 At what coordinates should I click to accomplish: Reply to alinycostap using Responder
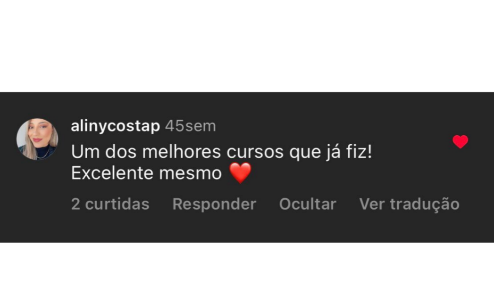click(214, 204)
